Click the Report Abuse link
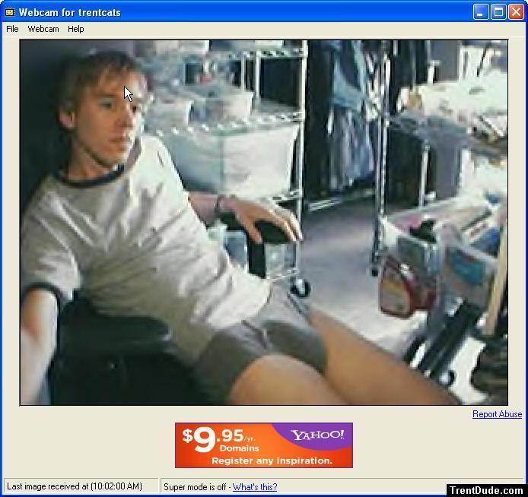528x497 pixels. click(x=497, y=414)
